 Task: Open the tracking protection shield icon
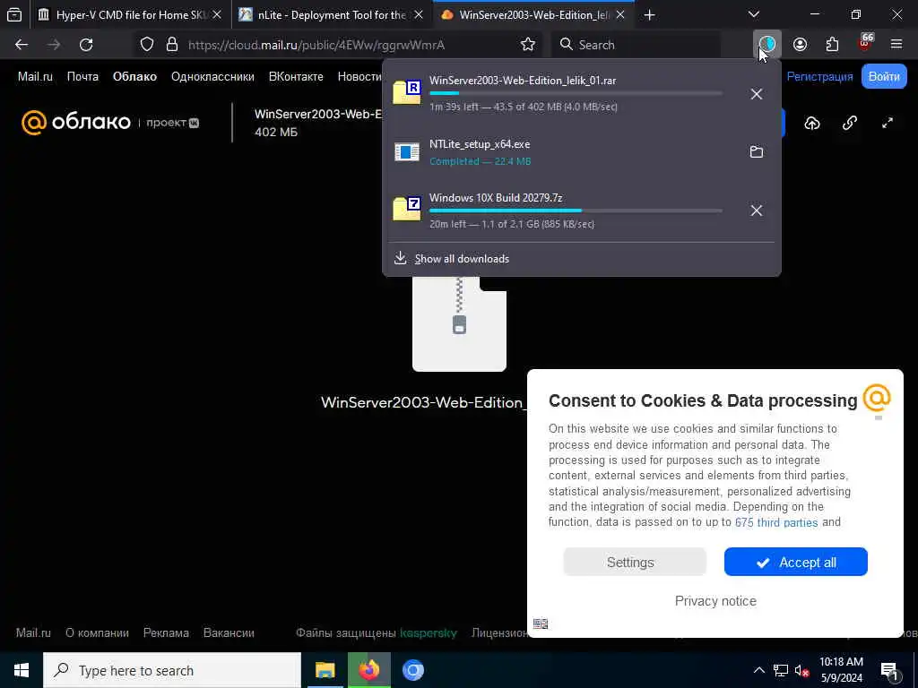tap(147, 45)
